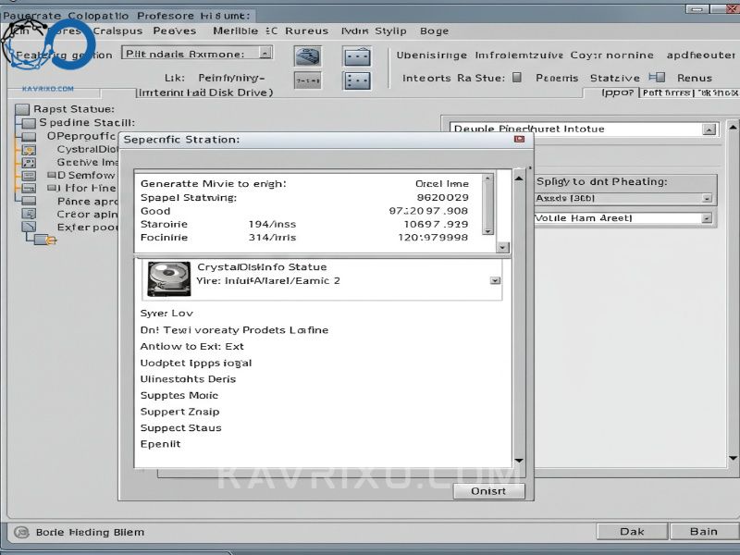The height and width of the screenshot is (555, 740).
Task: Open the Votile Ham Areet dropdown
Action: point(706,217)
